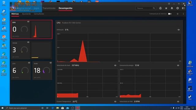Image resolution: width=196 pixels, height=110 pixels.
Task: Select the CPU metric card
Action: 21,71
